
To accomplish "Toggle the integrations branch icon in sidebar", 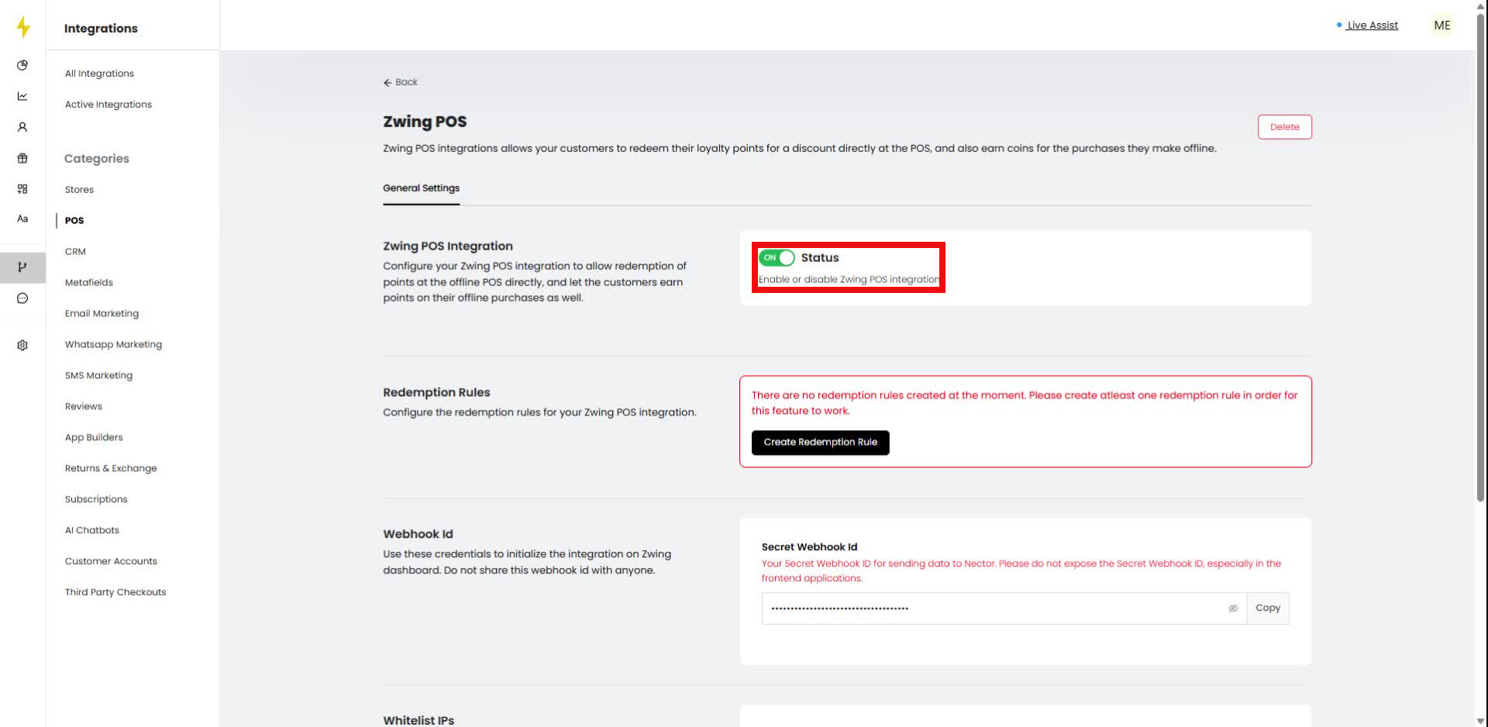I will tap(22, 267).
